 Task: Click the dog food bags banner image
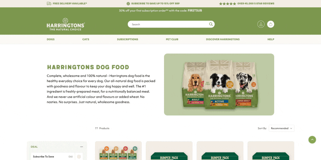pos(219,85)
